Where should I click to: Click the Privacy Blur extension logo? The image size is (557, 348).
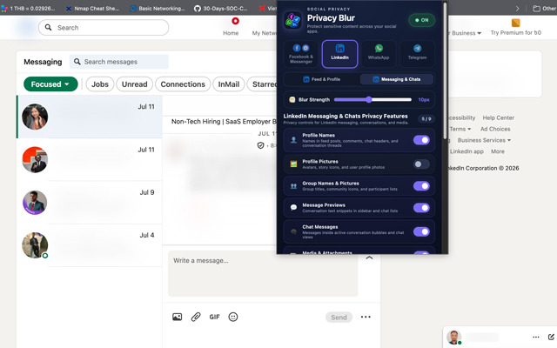click(x=292, y=20)
